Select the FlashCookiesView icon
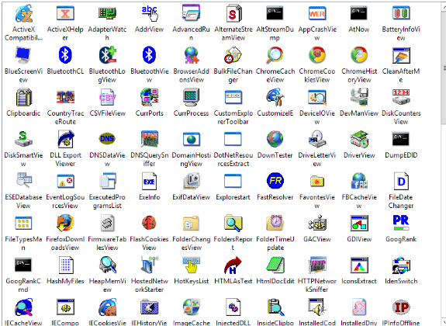446x326 pixels. (x=150, y=223)
